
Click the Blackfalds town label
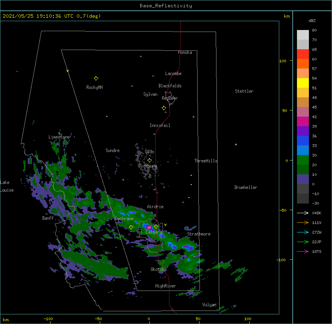point(170,86)
